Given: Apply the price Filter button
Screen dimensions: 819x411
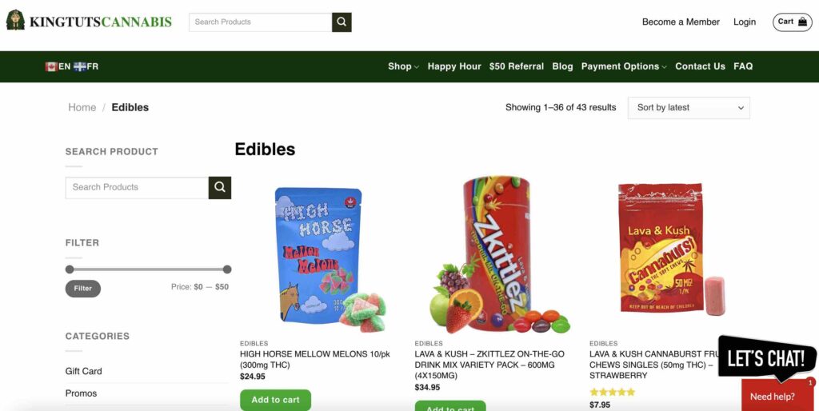Looking at the screenshot, I should pos(82,289).
